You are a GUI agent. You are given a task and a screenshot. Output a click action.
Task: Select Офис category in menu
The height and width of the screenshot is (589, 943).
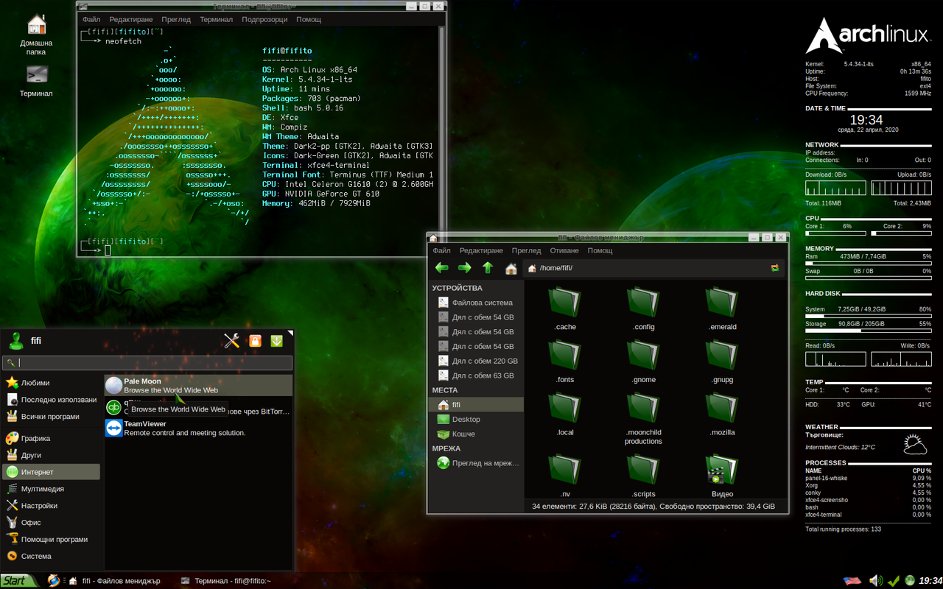tap(52, 523)
